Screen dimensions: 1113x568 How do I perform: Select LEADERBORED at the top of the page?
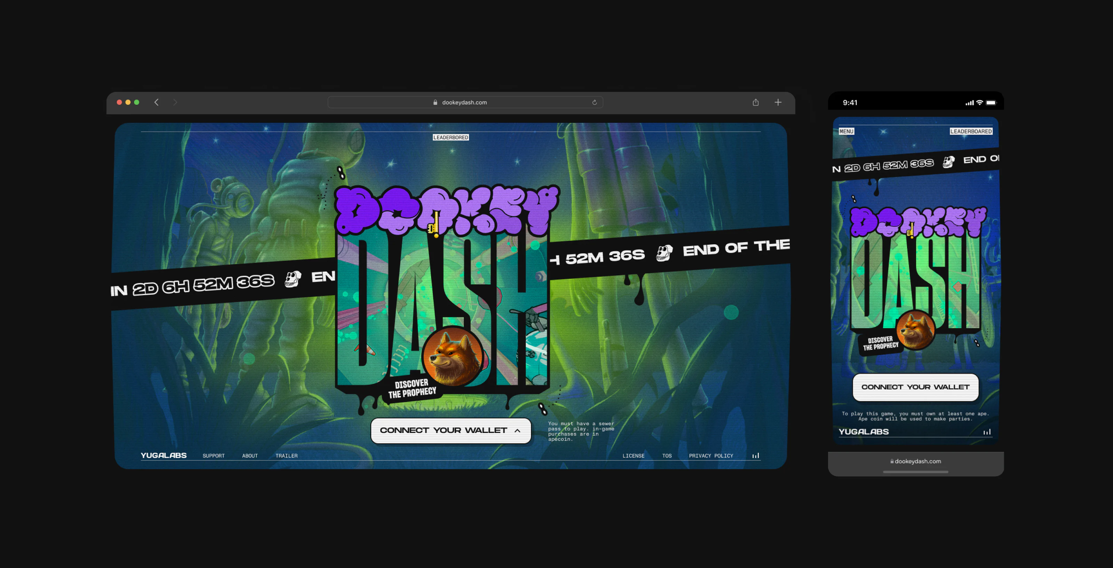[451, 137]
